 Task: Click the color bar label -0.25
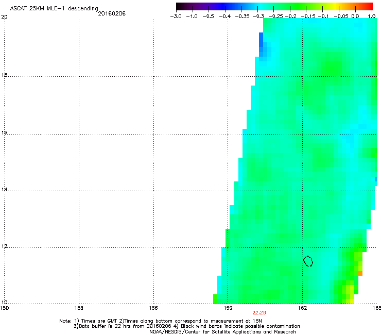pos(275,16)
